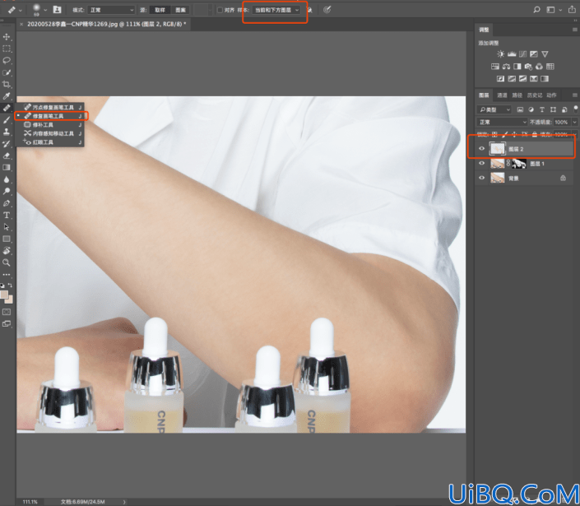Add a Black & White adjustment
580x506 pixels.
(x=517, y=67)
